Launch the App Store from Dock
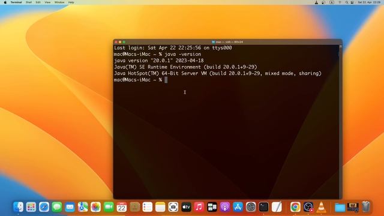This screenshot has width=384, height=216. pyautogui.click(x=238, y=207)
